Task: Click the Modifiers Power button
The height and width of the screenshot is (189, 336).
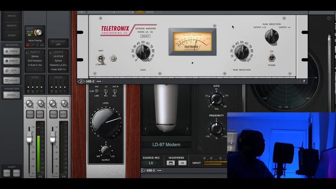Action: (12, 51)
